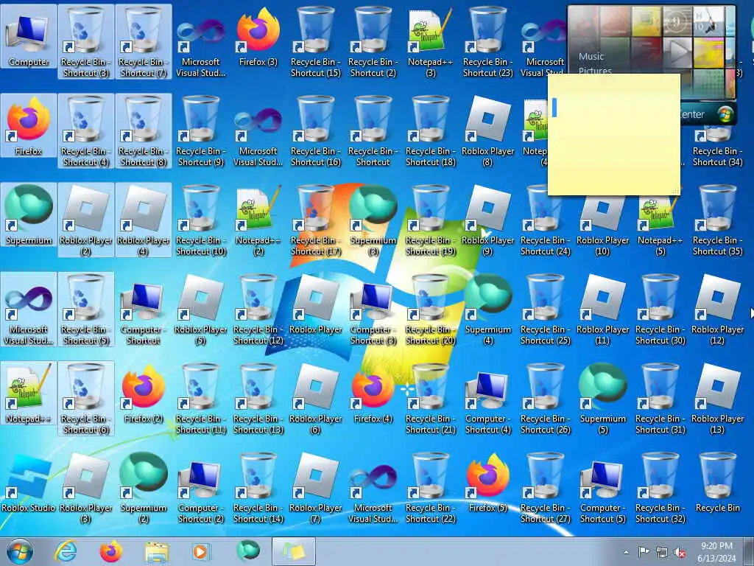Open the Firefox (4) desktop shortcut
The image size is (754, 566).
(373, 394)
